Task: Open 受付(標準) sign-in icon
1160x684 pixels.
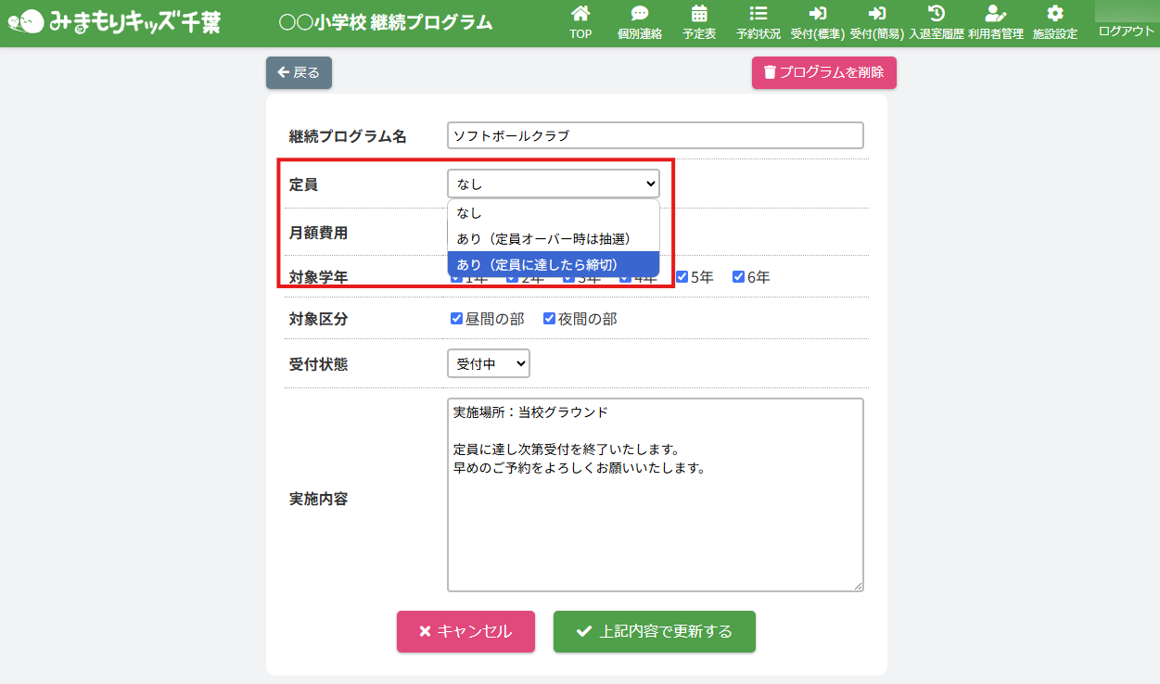Action: pyautogui.click(x=817, y=14)
